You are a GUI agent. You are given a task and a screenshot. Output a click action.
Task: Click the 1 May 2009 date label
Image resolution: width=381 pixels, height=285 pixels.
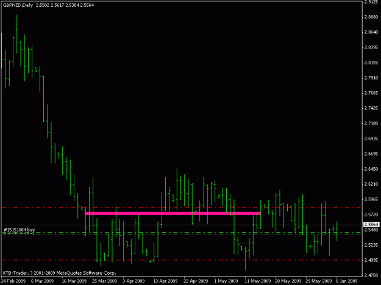226,281
